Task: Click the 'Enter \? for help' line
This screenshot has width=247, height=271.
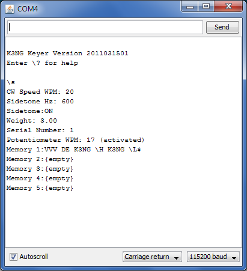Action: 42,63
